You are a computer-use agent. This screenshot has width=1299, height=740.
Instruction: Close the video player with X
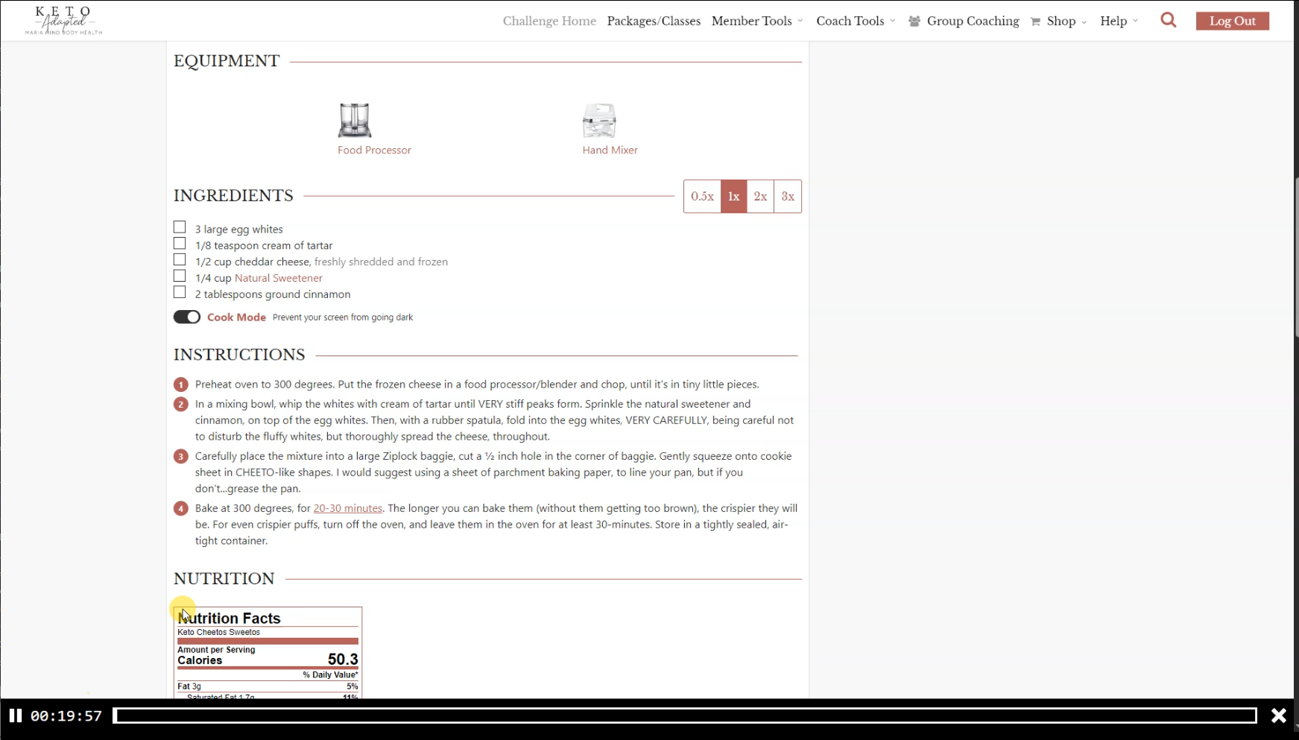tap(1278, 716)
